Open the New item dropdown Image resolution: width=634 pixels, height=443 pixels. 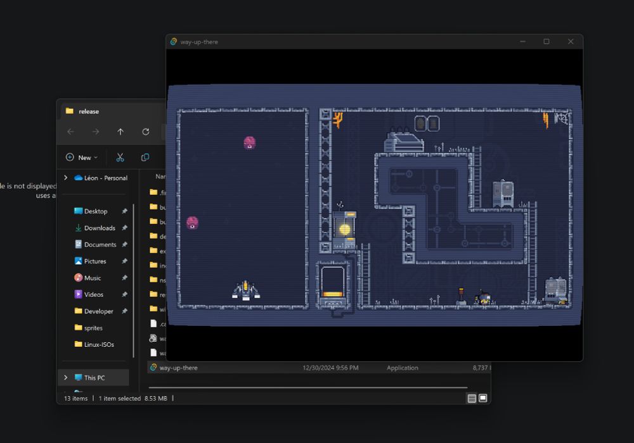point(82,158)
